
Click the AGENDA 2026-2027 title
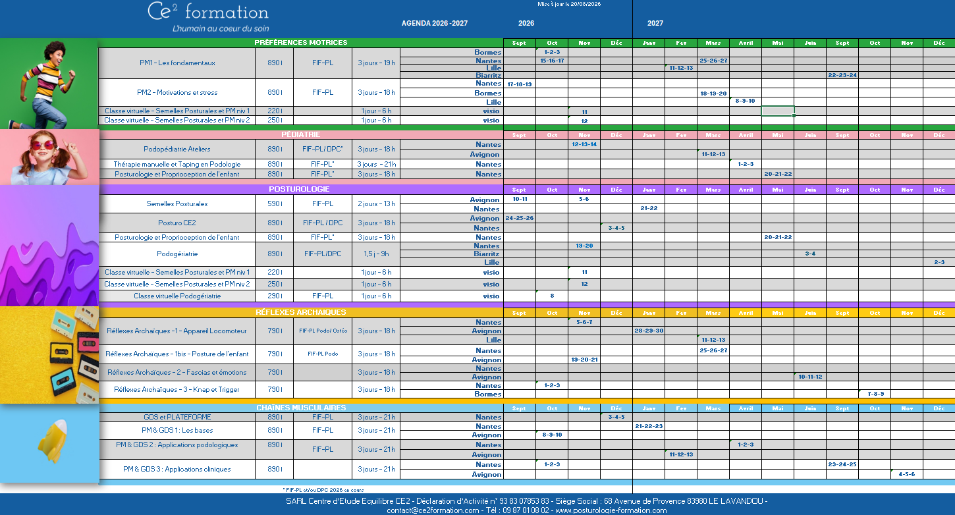click(x=435, y=23)
